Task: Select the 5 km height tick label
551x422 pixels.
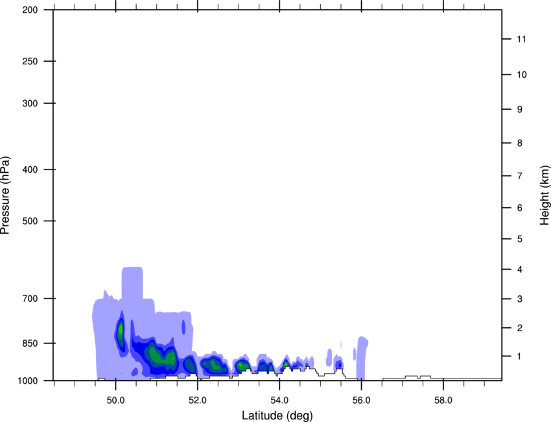Action: click(519, 240)
